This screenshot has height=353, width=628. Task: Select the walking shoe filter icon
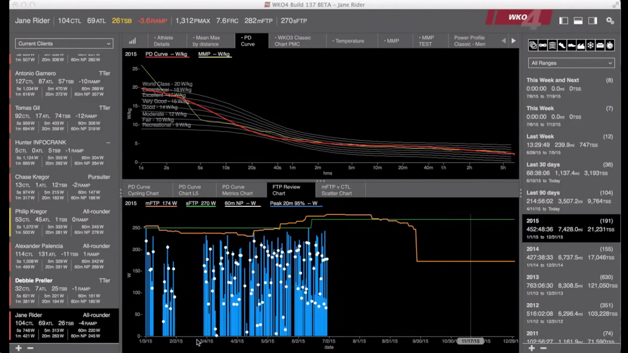[x=571, y=46]
